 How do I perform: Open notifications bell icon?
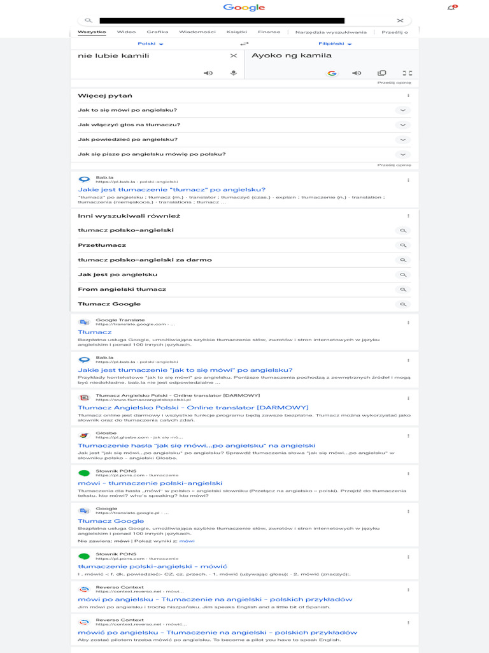(451, 8)
